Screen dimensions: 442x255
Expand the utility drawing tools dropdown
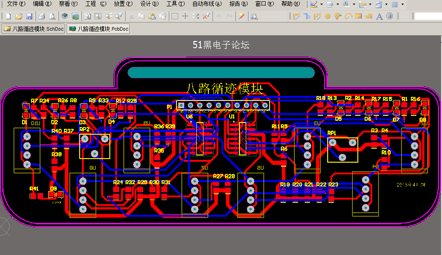[x=322, y=4]
